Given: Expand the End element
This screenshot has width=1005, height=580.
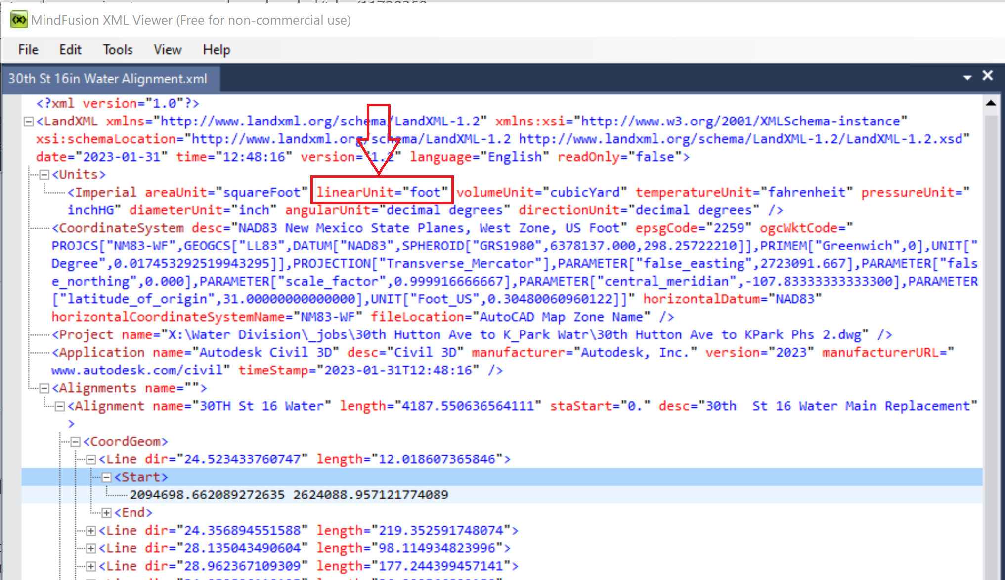Looking at the screenshot, I should [106, 512].
